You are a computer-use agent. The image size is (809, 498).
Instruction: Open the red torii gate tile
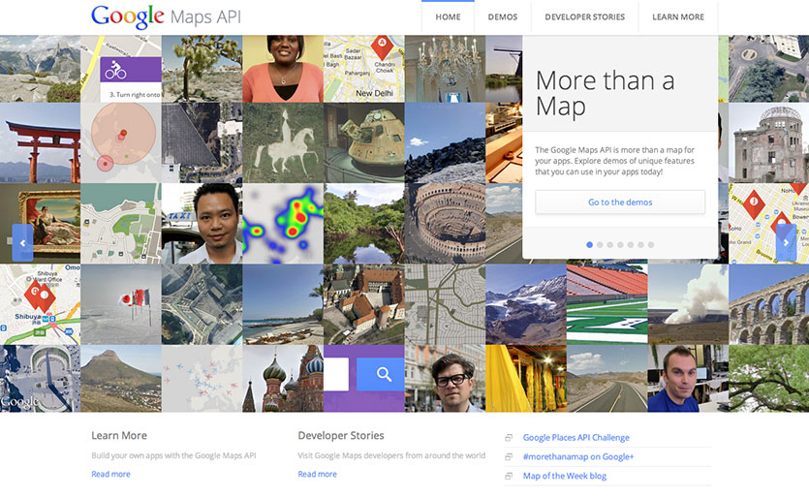click(41, 142)
